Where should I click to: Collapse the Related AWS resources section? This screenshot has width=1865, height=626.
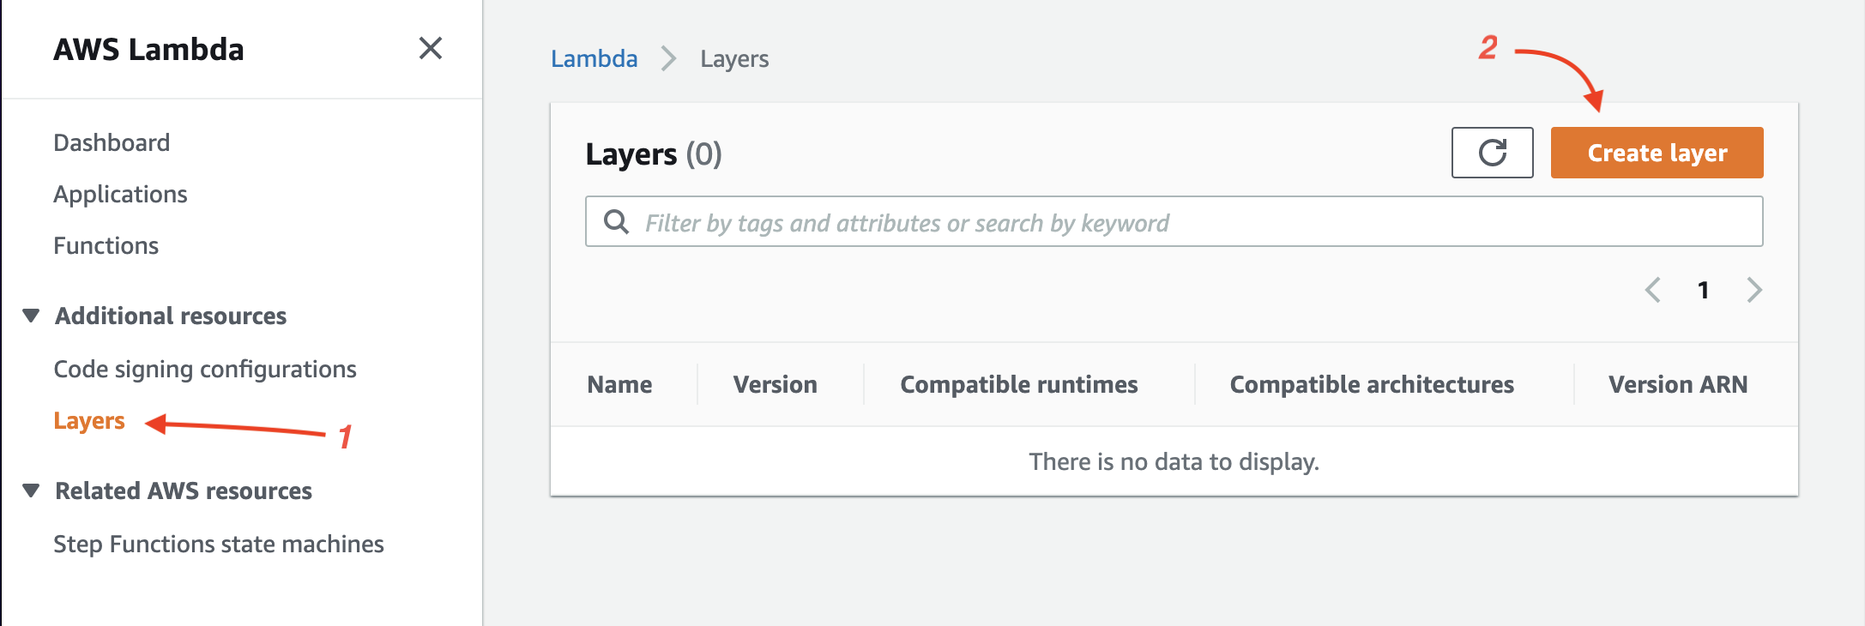click(32, 491)
